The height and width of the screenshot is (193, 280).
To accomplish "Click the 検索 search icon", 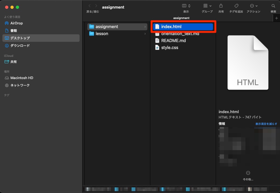I will [x=273, y=6].
